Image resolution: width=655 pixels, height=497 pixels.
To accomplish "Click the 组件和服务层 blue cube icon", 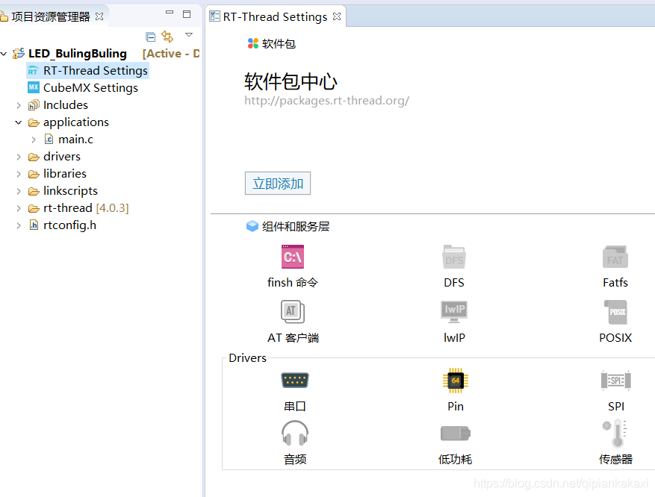I will coord(252,226).
